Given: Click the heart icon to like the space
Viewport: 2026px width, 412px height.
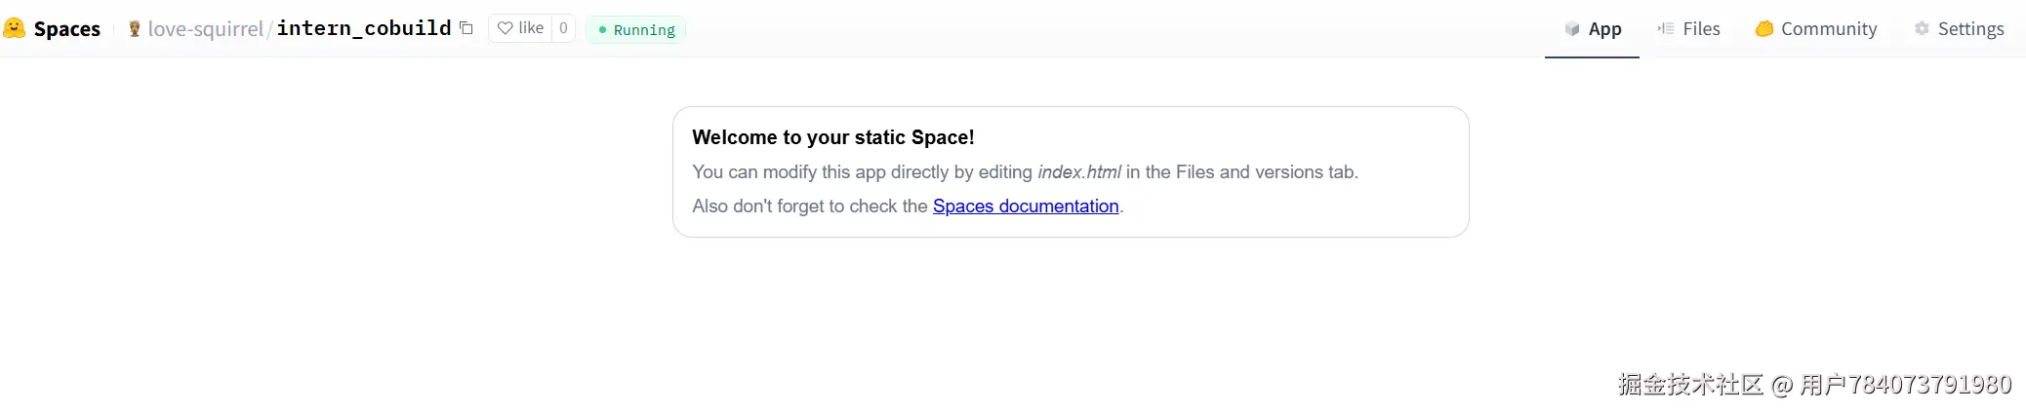Looking at the screenshot, I should [506, 28].
